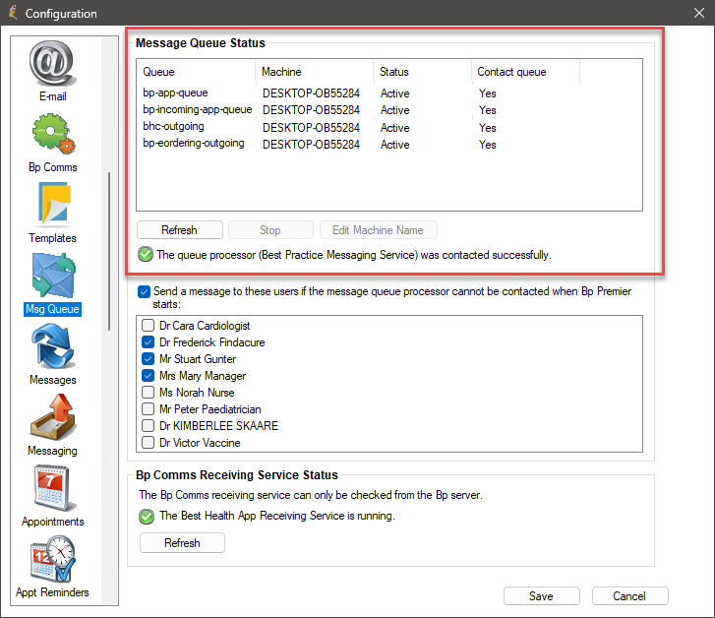Refresh the Message Queue Status list
715x618 pixels.
pos(180,230)
